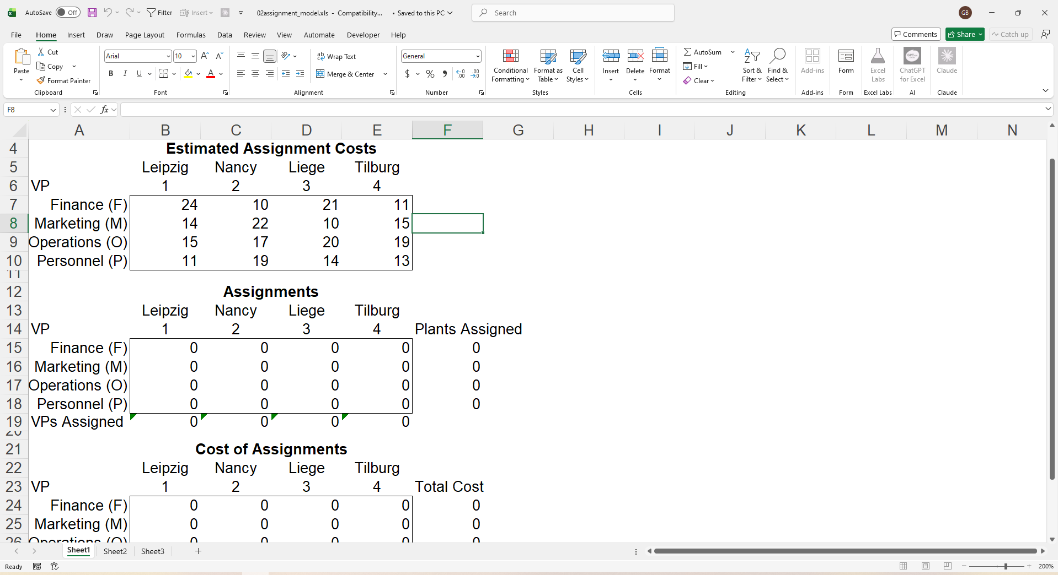1058x575 pixels.
Task: Open the Claude add-in
Action: pyautogui.click(x=947, y=62)
